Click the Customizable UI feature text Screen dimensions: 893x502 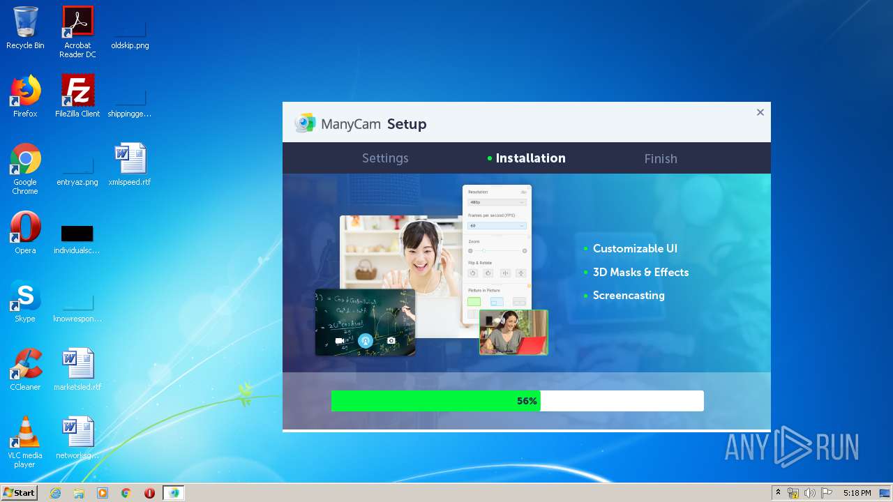coord(635,248)
